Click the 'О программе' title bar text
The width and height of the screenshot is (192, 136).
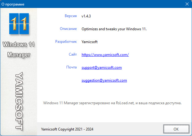(x=13, y=5)
